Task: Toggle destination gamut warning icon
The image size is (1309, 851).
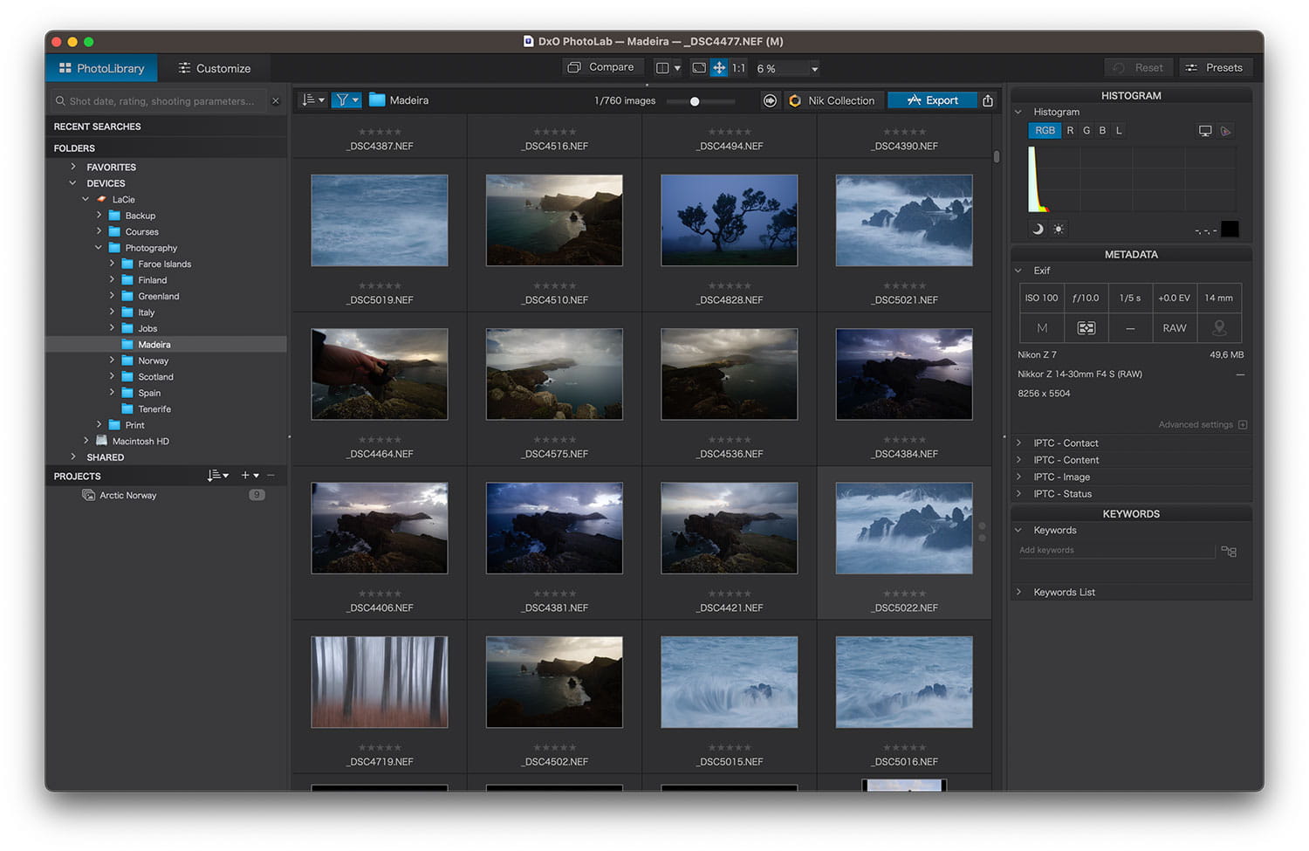Action: tap(1226, 131)
